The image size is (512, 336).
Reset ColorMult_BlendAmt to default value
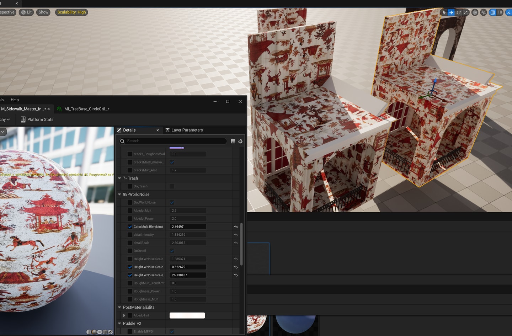tap(236, 227)
